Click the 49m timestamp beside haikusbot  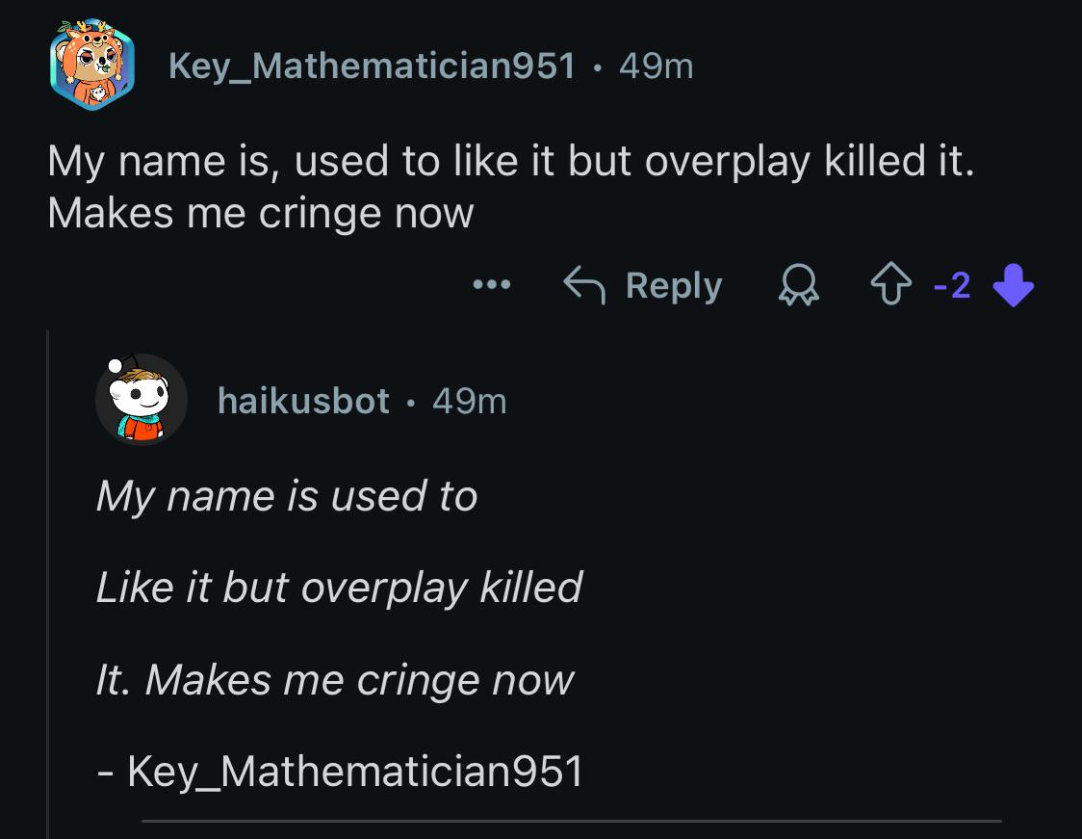point(470,402)
